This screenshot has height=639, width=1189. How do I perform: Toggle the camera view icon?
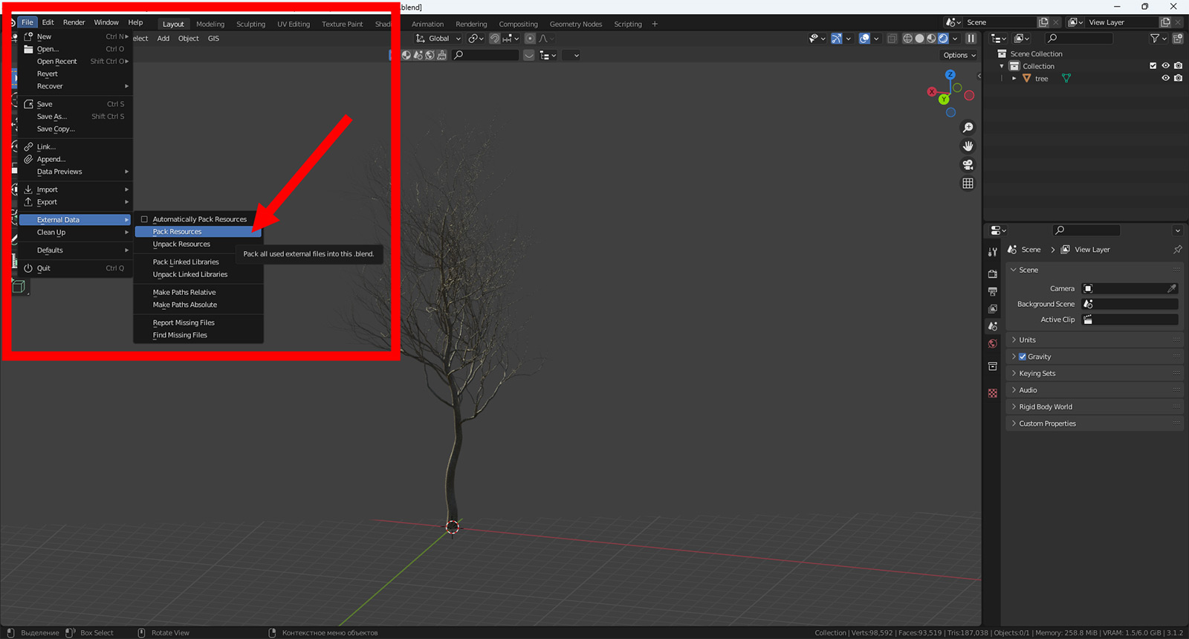[x=968, y=165]
